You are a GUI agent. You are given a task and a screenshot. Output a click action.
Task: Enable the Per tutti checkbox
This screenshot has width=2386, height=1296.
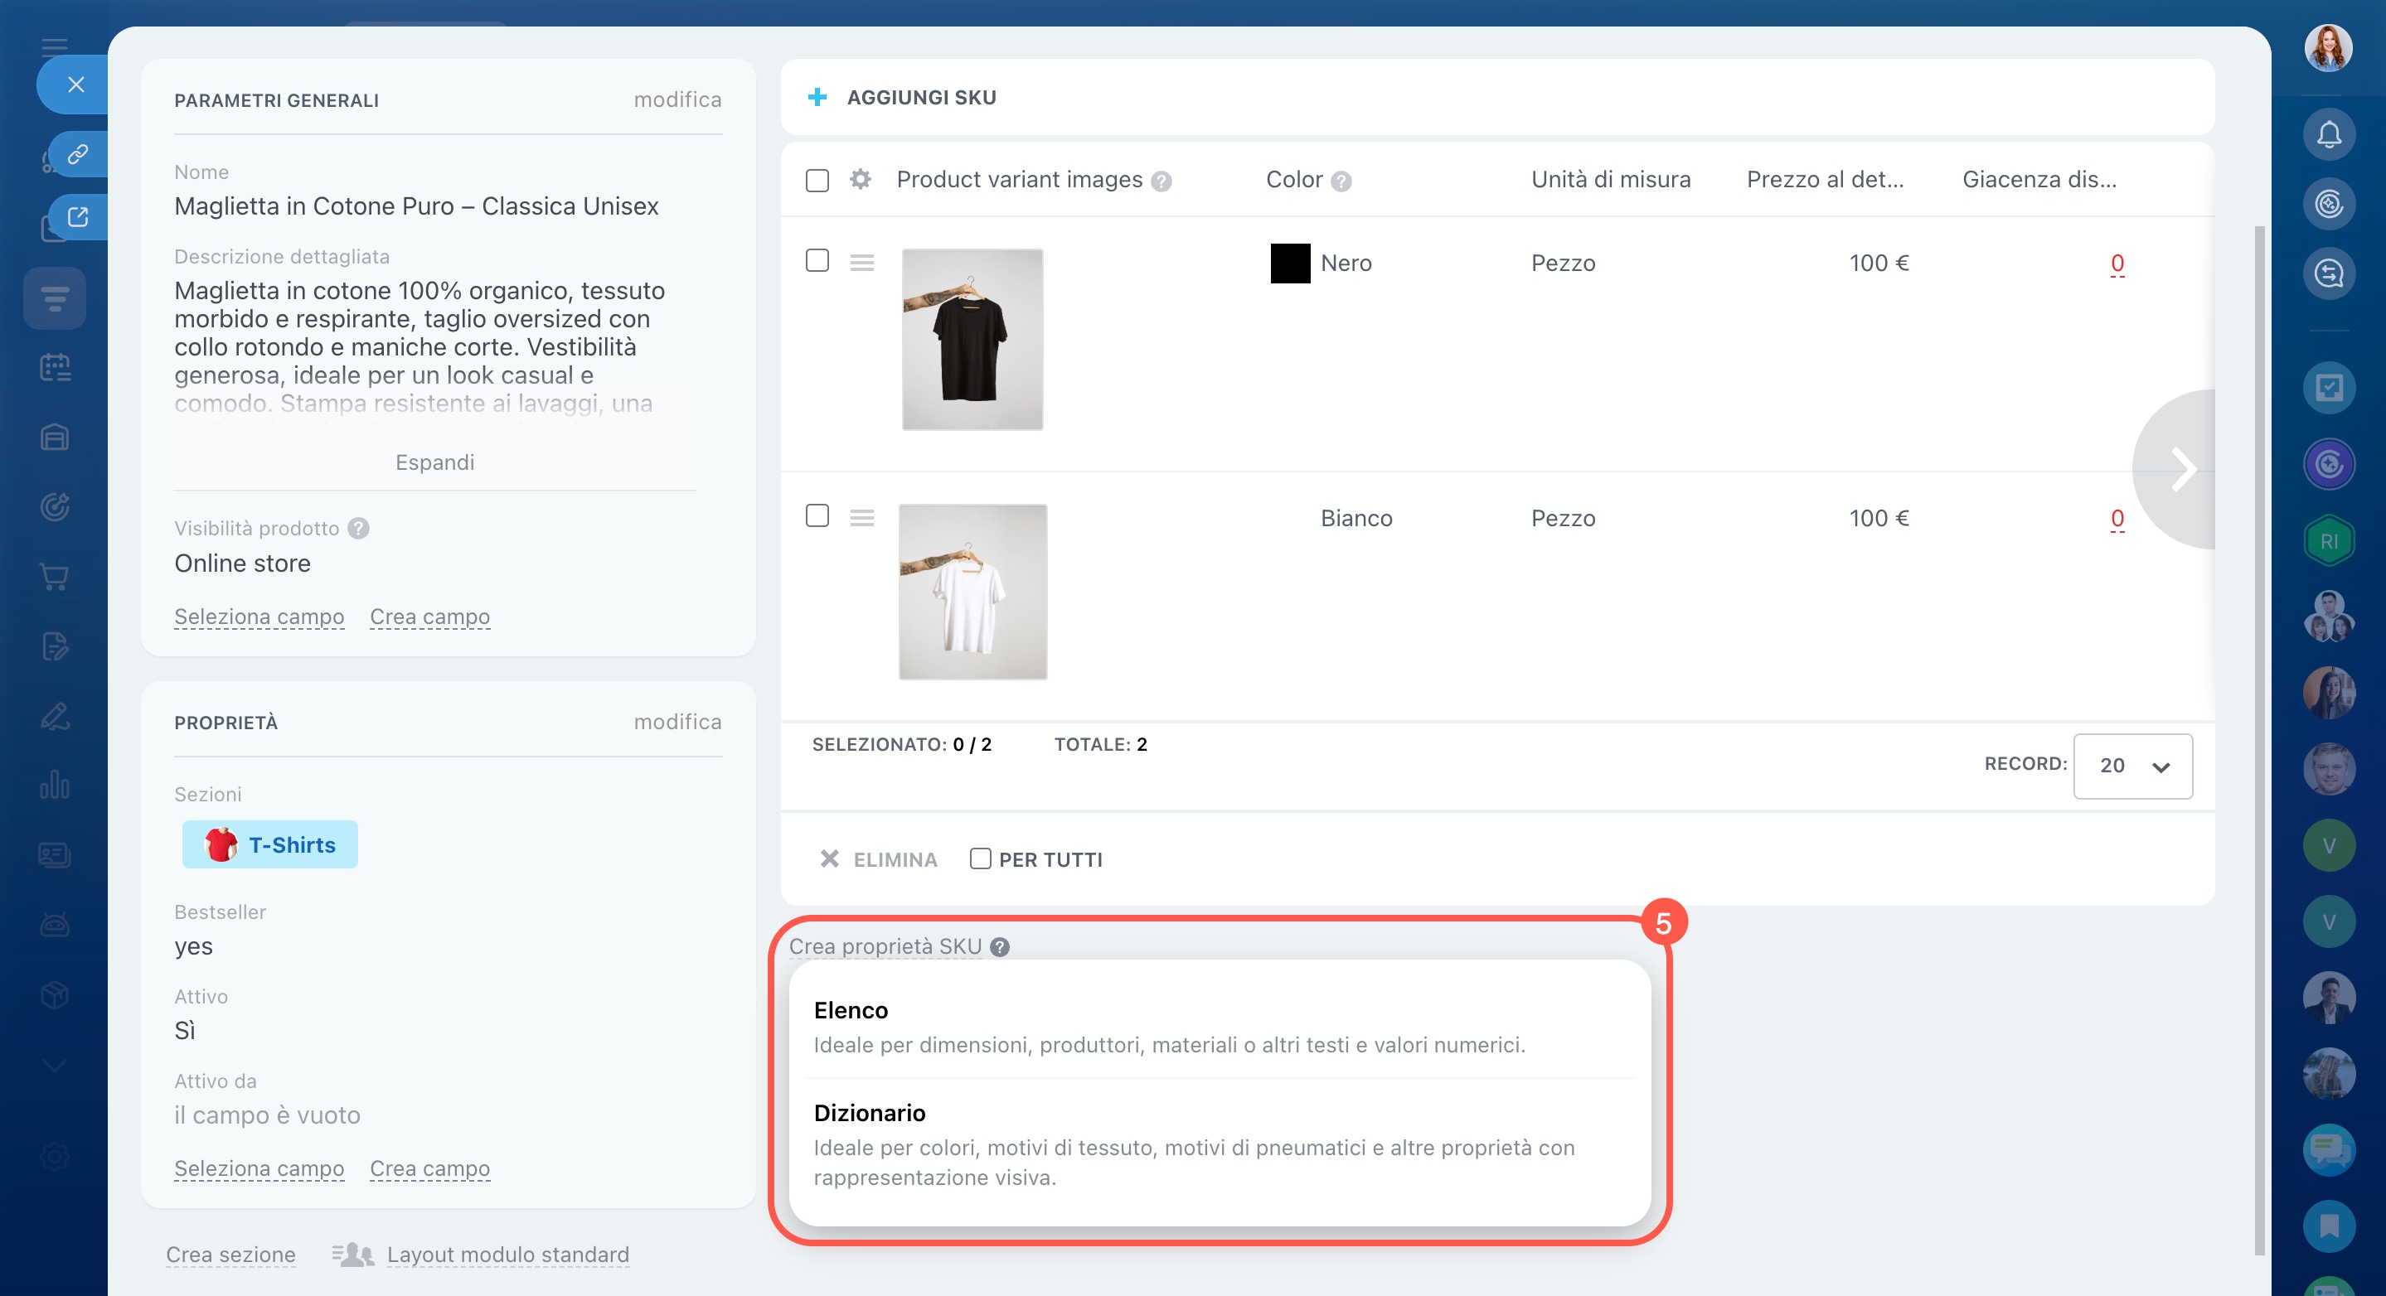[979, 859]
